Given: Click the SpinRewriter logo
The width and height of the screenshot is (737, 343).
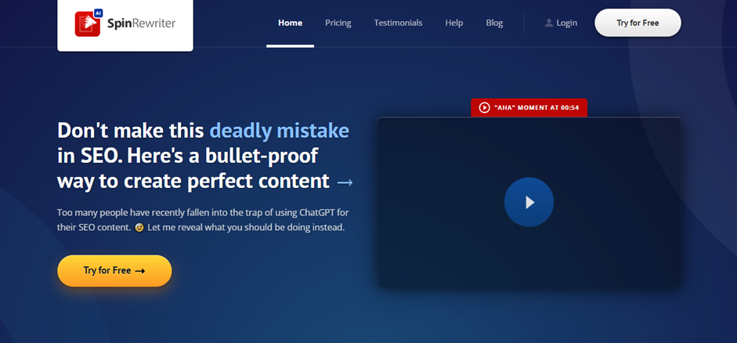Looking at the screenshot, I should tap(125, 23).
